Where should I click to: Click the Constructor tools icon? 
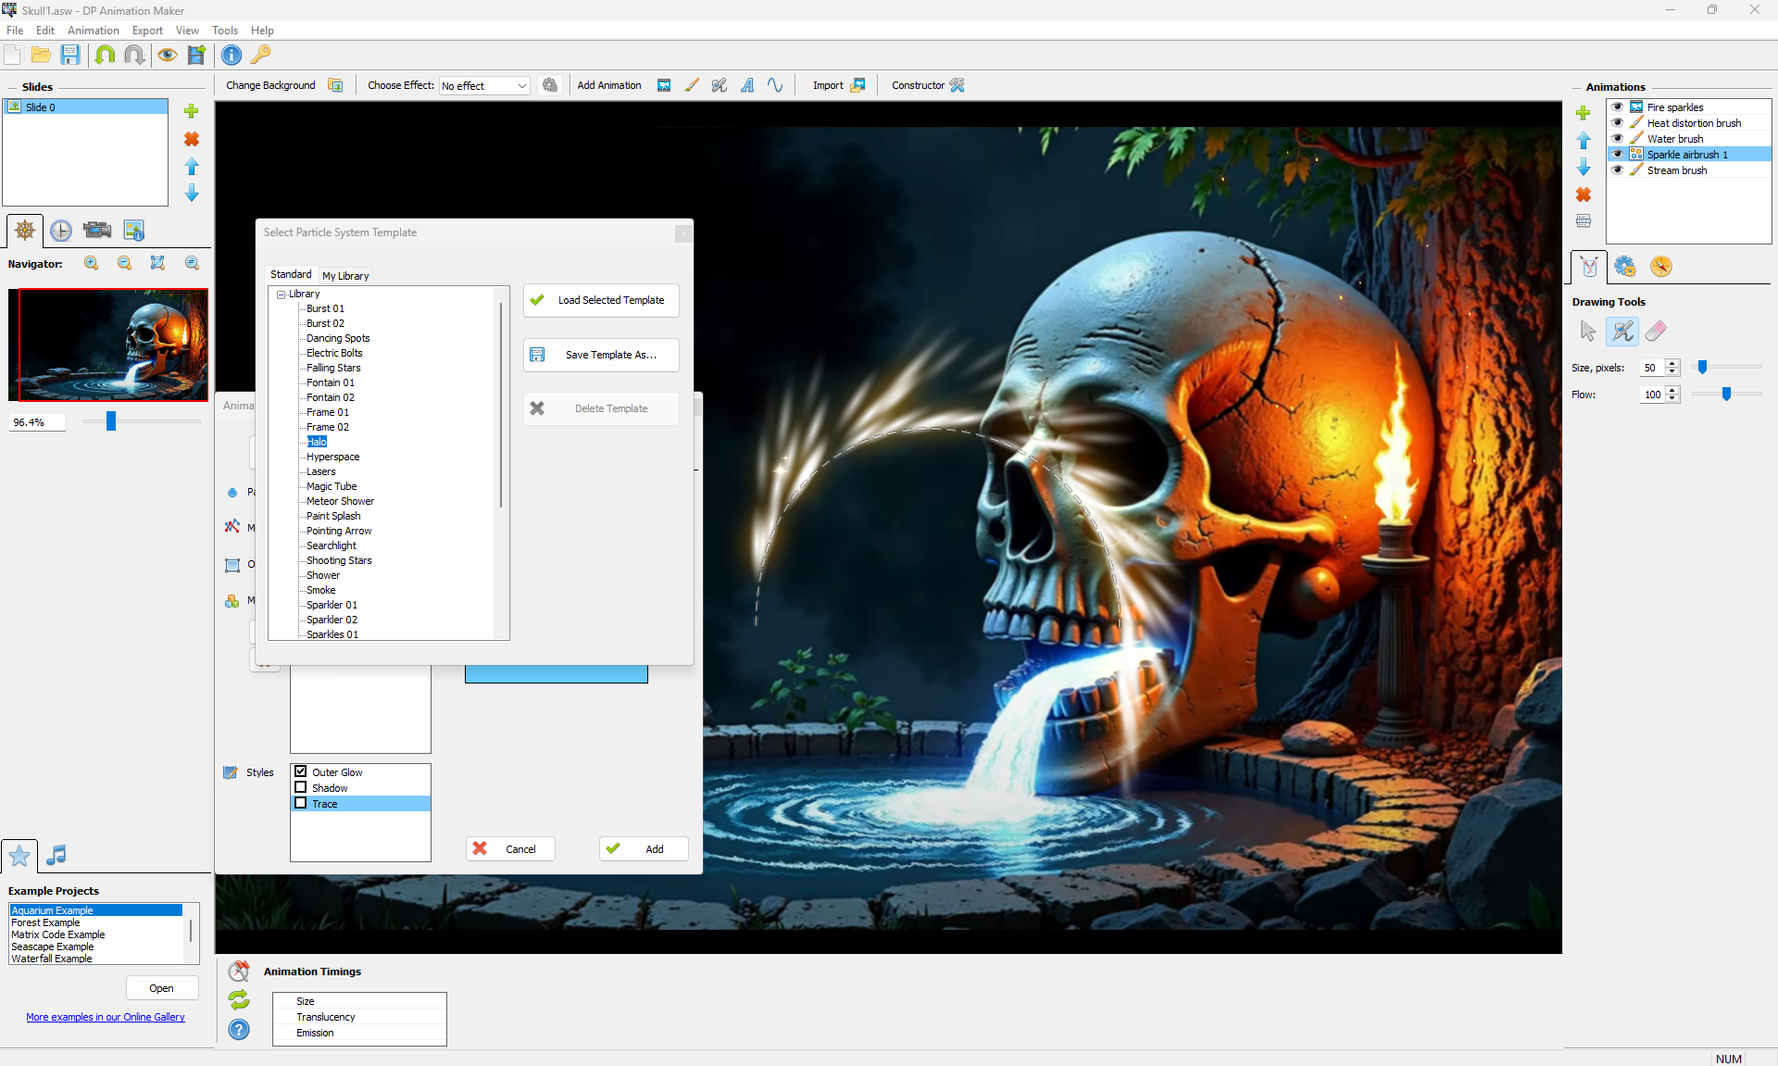point(958,85)
